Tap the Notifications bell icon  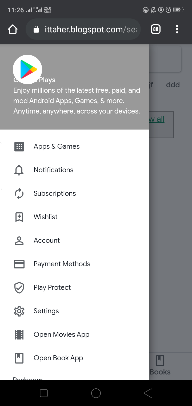point(19,170)
